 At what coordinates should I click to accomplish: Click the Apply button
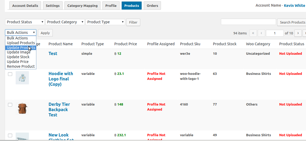click(x=45, y=33)
